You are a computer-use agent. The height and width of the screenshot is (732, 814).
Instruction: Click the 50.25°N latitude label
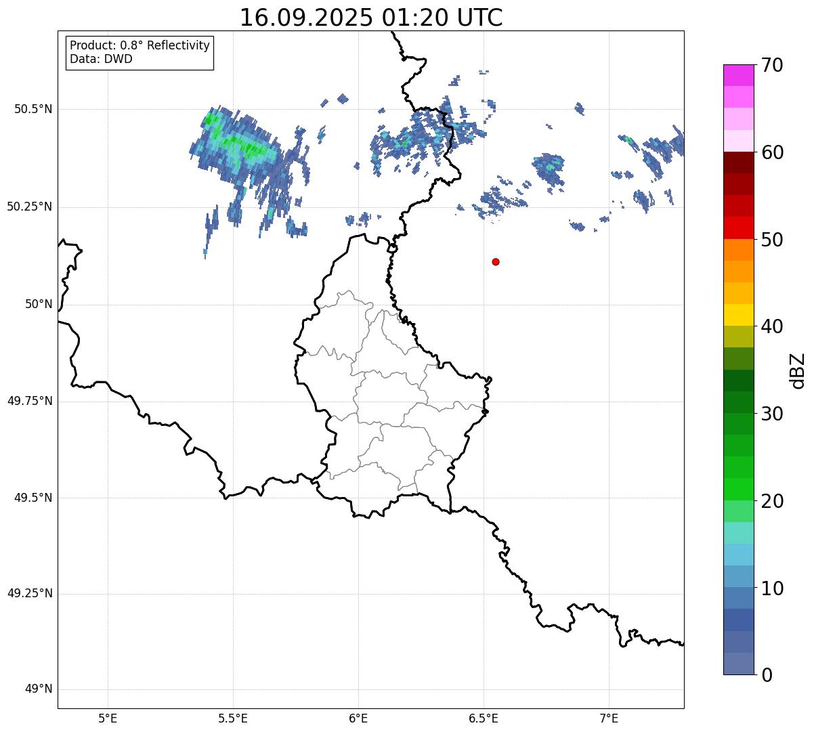point(29,207)
